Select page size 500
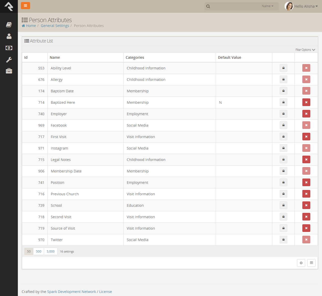322x296 pixels. [x=38, y=251]
